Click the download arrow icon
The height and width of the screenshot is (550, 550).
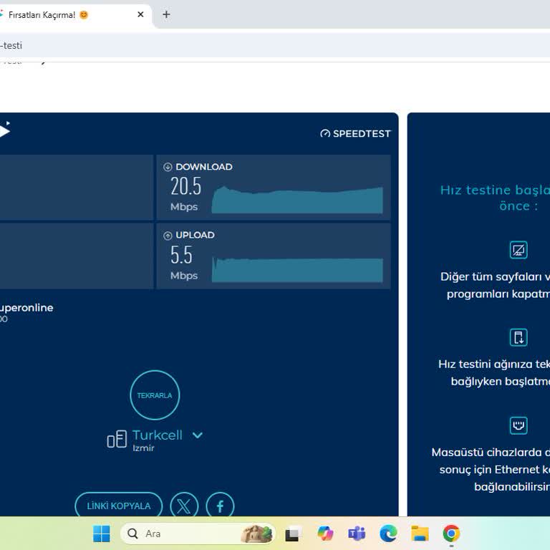tap(168, 167)
